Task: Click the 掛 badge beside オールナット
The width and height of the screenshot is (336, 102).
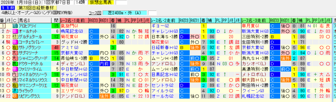Action: pos(15,31)
